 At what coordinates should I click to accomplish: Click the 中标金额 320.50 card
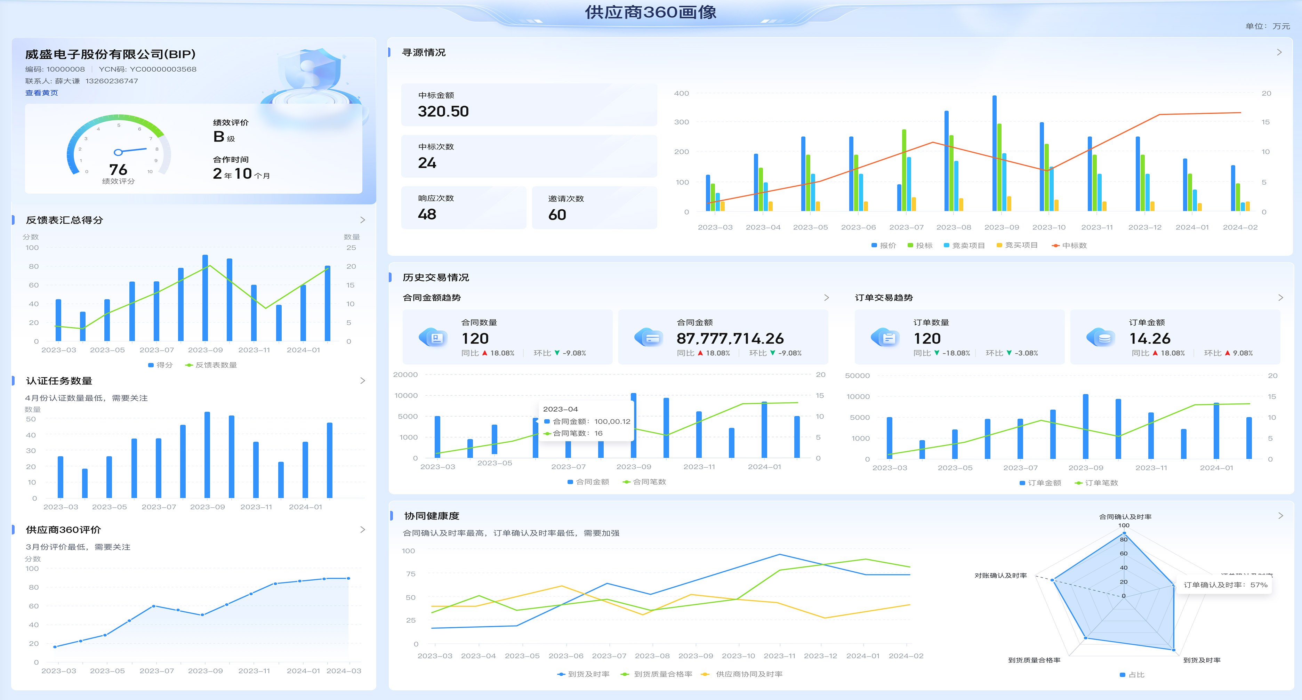pos(529,105)
